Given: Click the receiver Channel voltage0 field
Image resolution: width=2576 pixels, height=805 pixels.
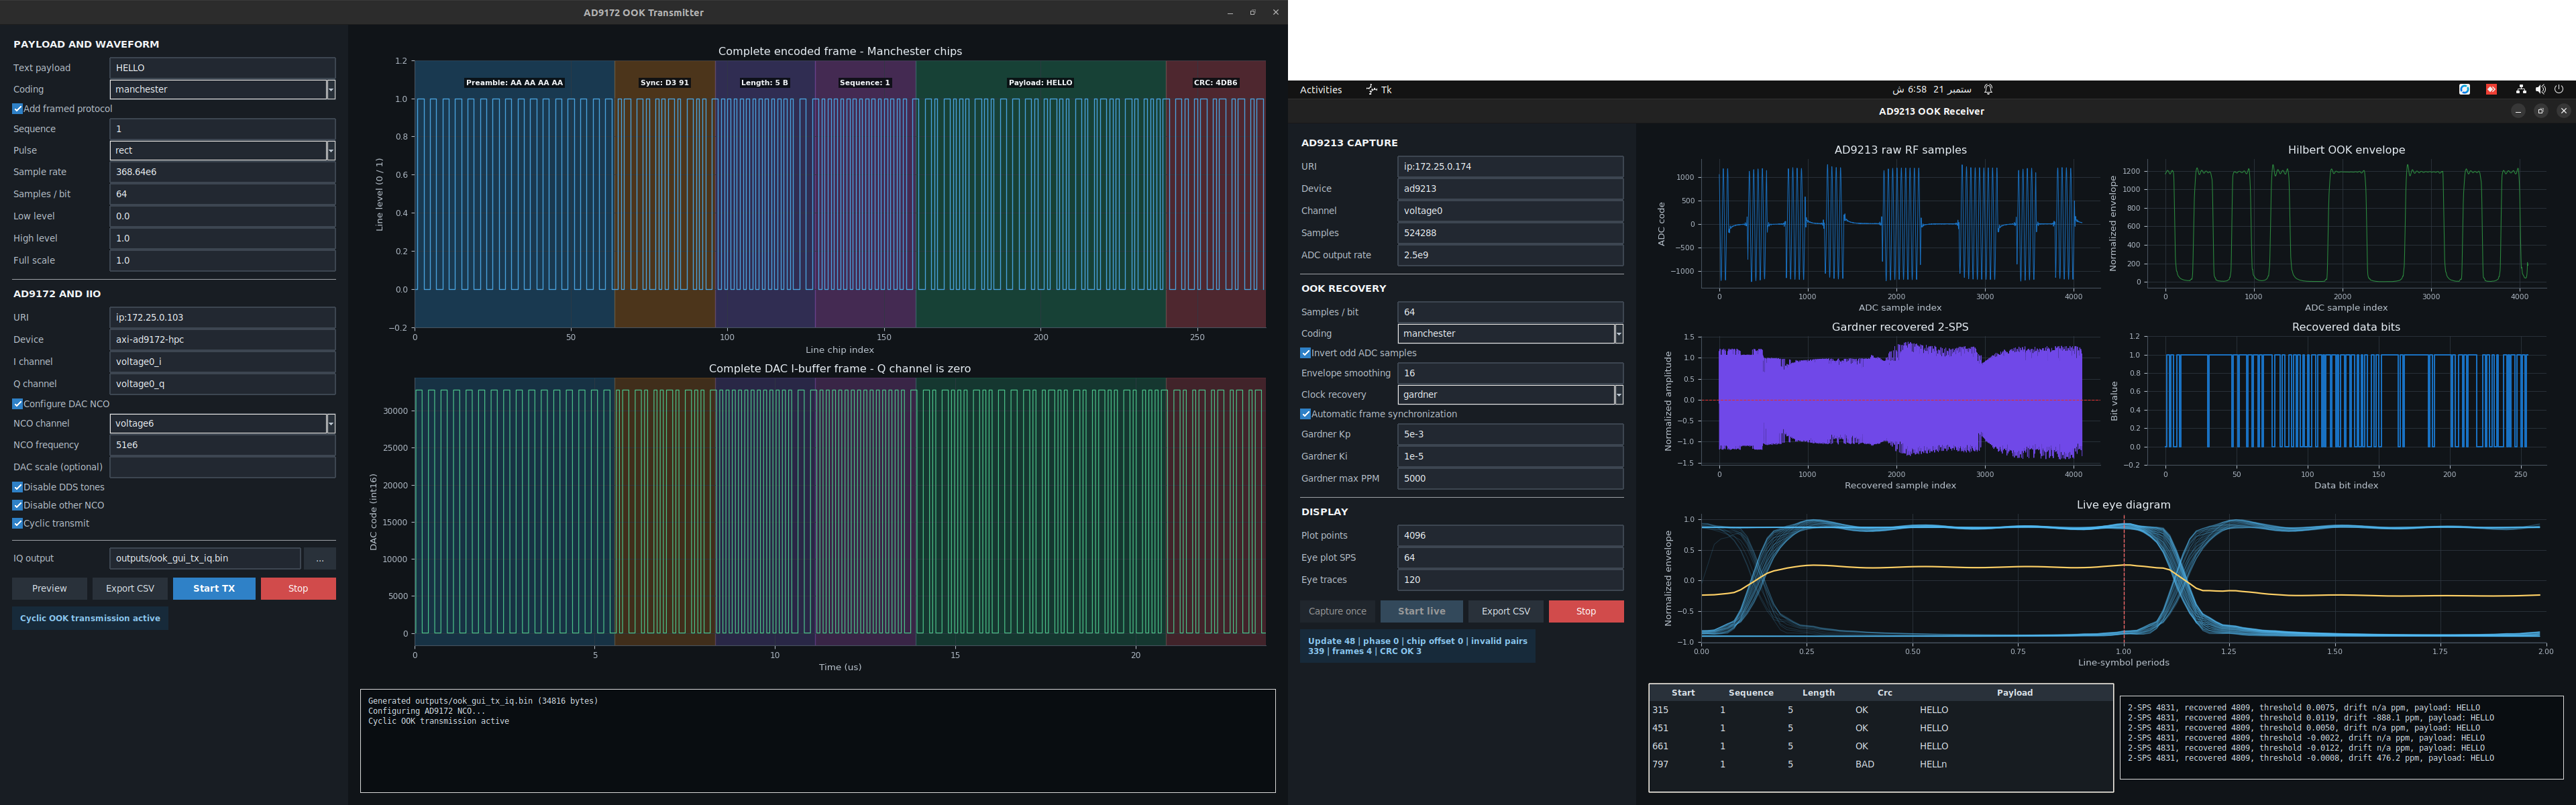Looking at the screenshot, I should [1510, 210].
